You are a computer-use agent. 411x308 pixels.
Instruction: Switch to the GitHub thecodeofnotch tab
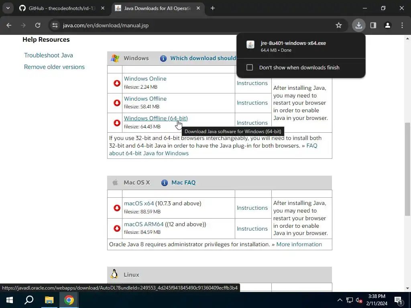click(x=62, y=8)
